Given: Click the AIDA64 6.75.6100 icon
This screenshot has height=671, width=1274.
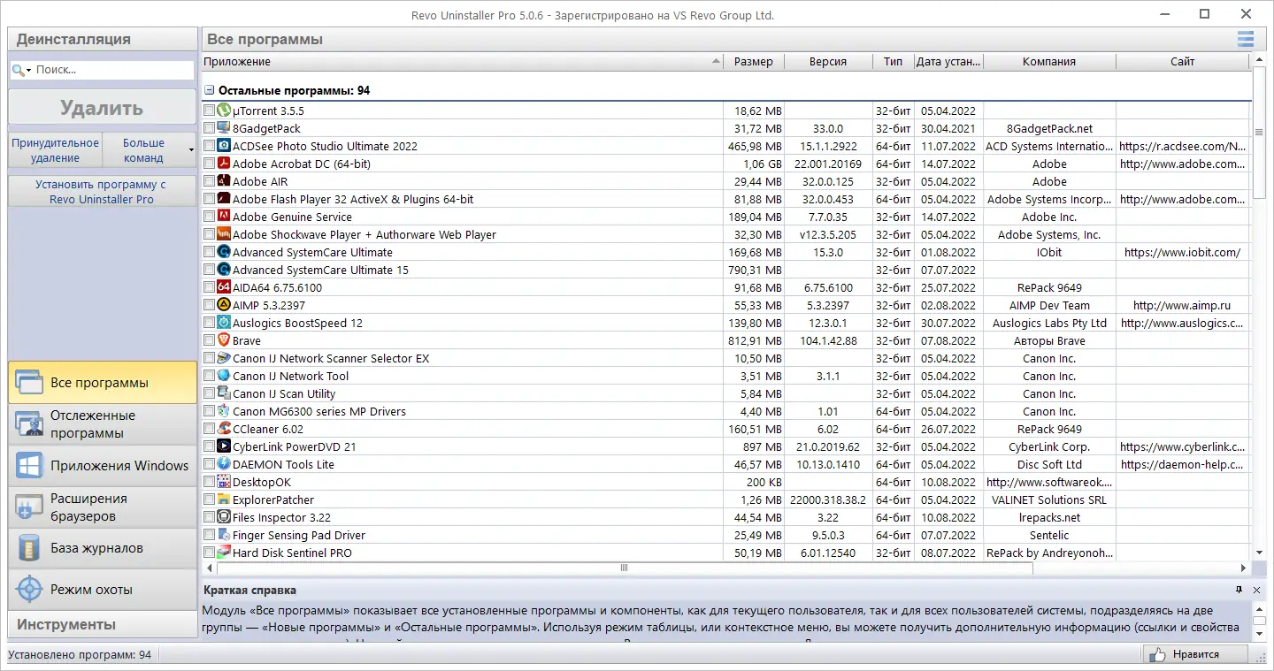Looking at the screenshot, I should point(224,287).
